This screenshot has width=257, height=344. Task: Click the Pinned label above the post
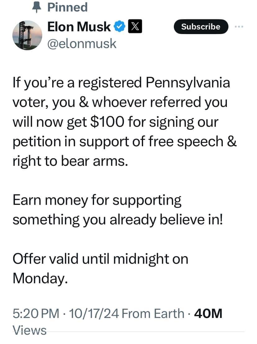click(x=67, y=7)
